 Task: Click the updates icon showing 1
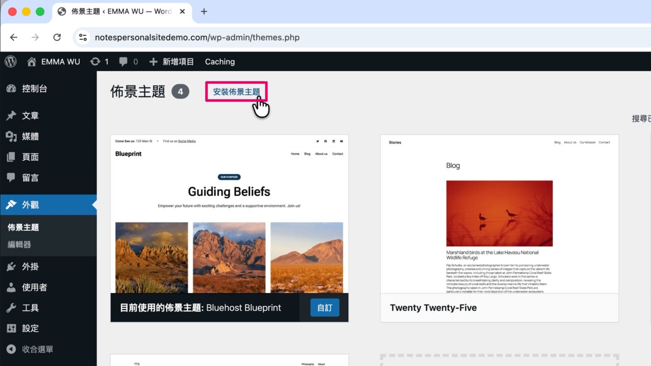95,62
